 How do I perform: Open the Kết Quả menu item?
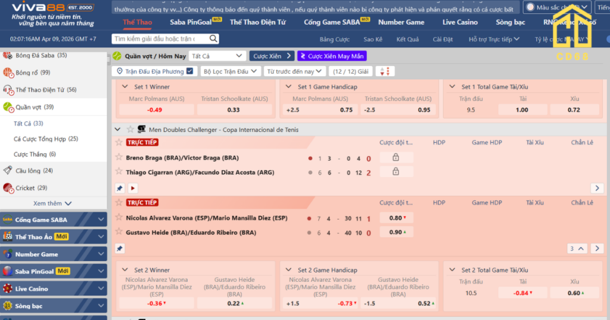coord(407,39)
